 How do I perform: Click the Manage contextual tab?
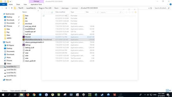point(36,1)
